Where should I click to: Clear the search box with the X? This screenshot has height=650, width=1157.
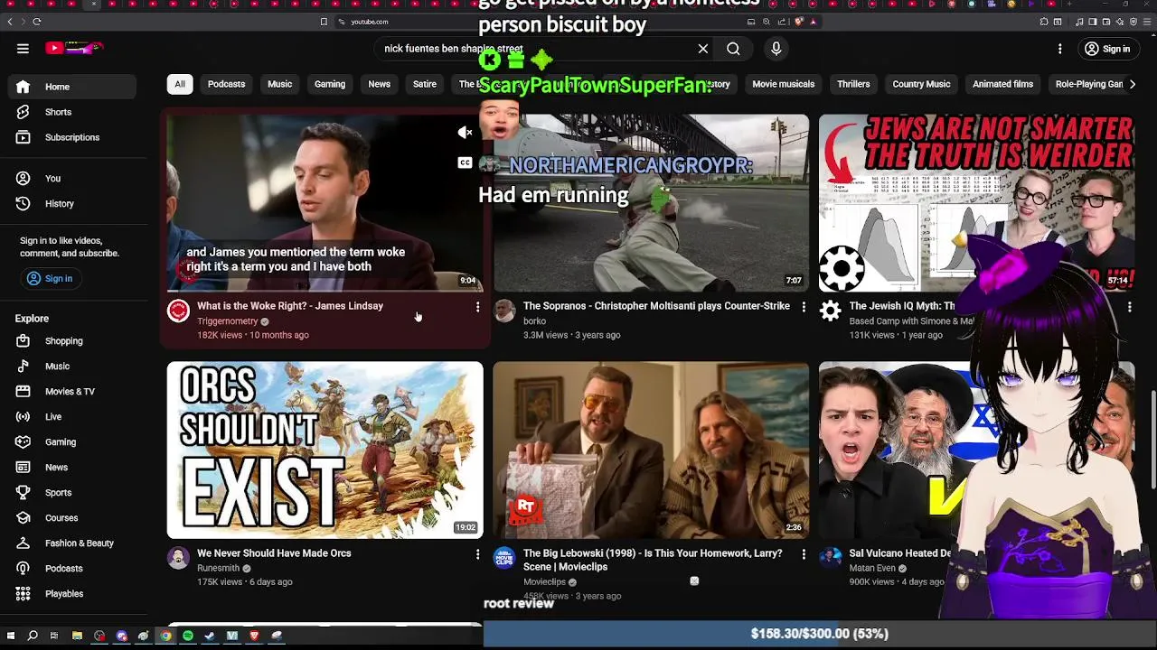click(703, 49)
